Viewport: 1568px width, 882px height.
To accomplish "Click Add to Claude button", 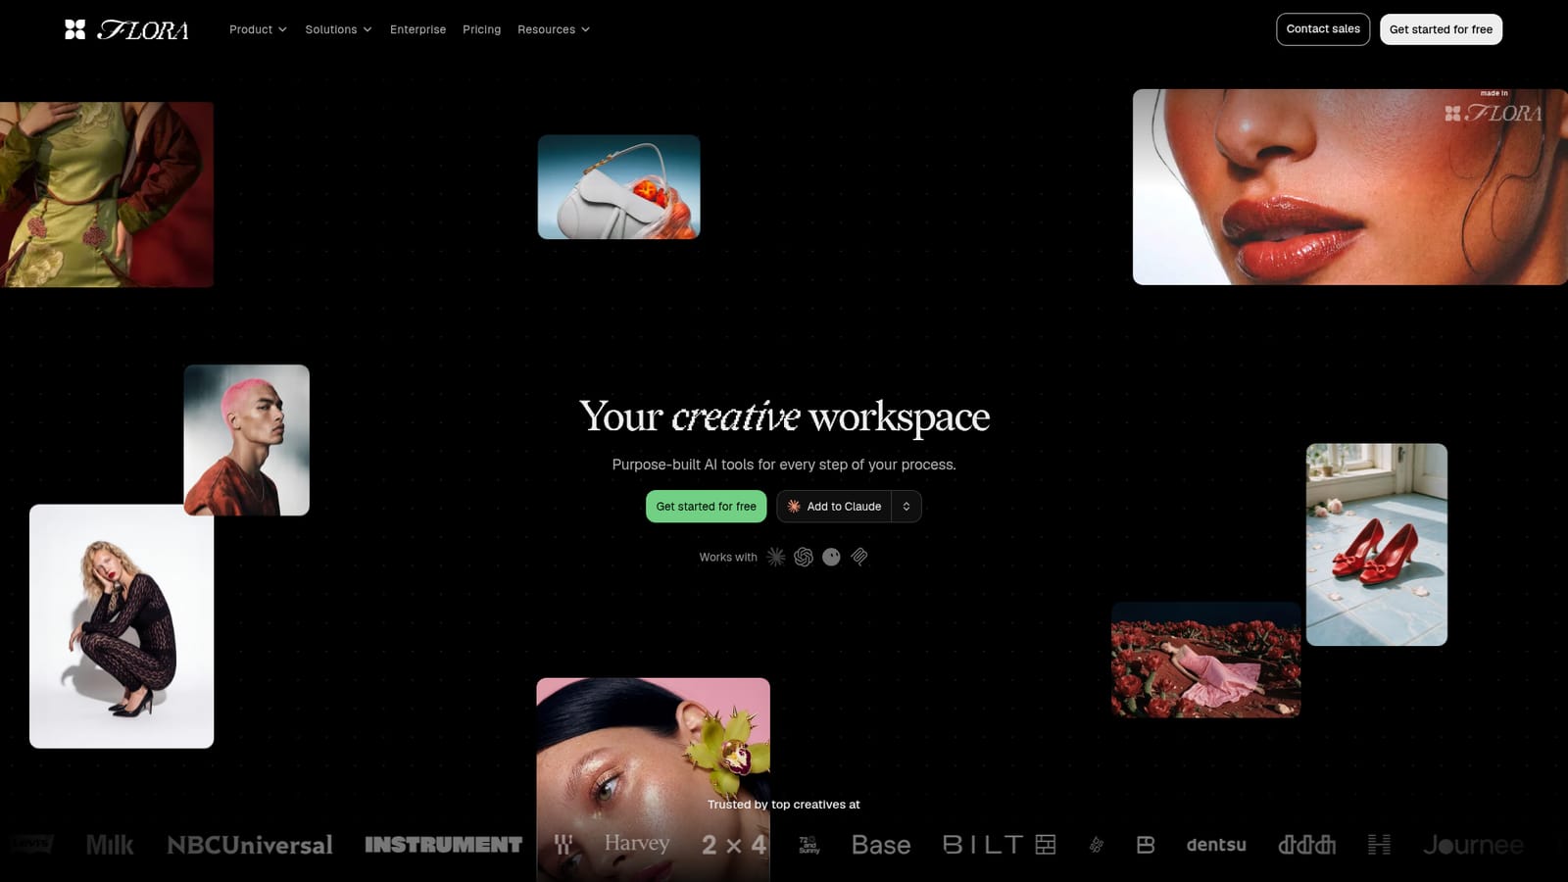I will [x=834, y=507].
